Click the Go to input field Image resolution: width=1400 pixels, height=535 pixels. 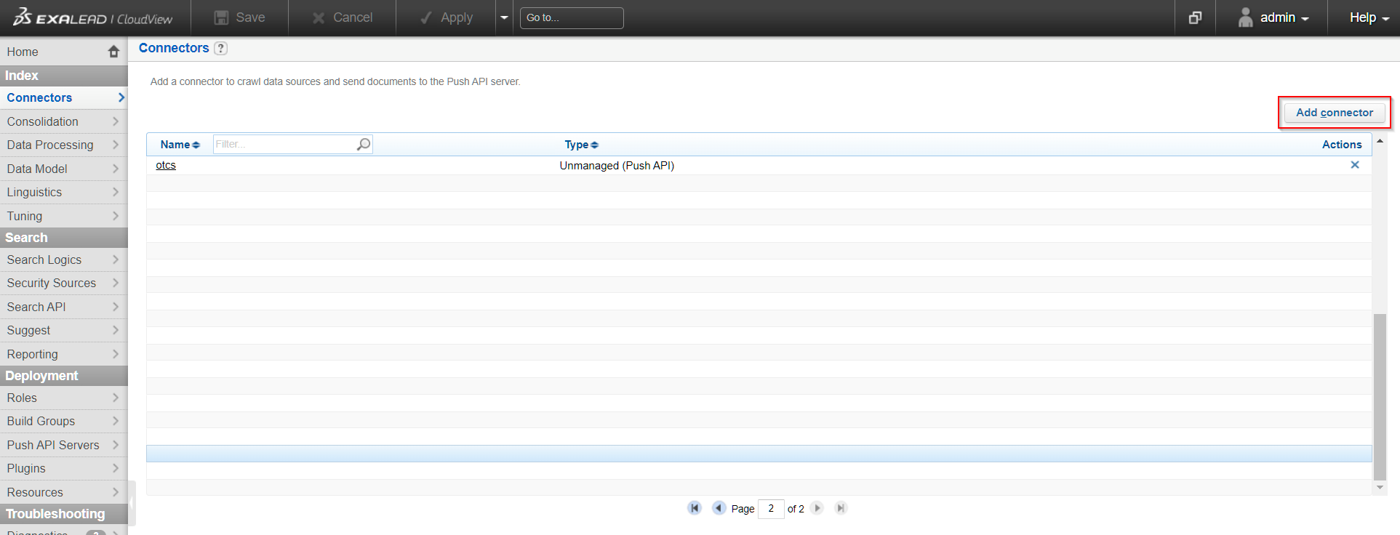572,17
